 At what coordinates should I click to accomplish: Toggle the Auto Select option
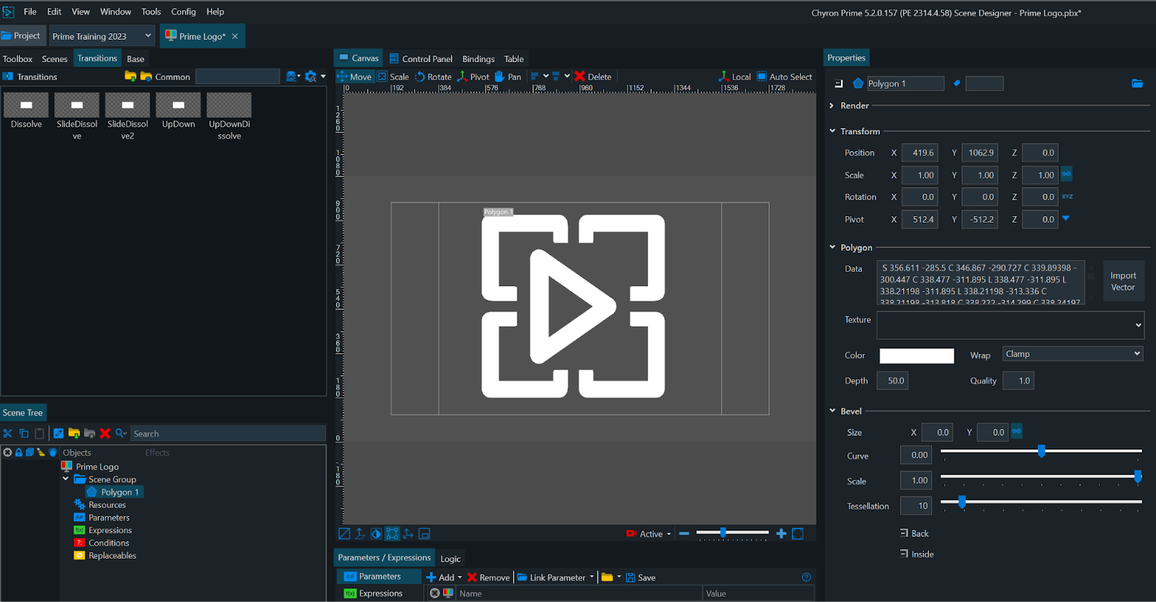[x=784, y=77]
